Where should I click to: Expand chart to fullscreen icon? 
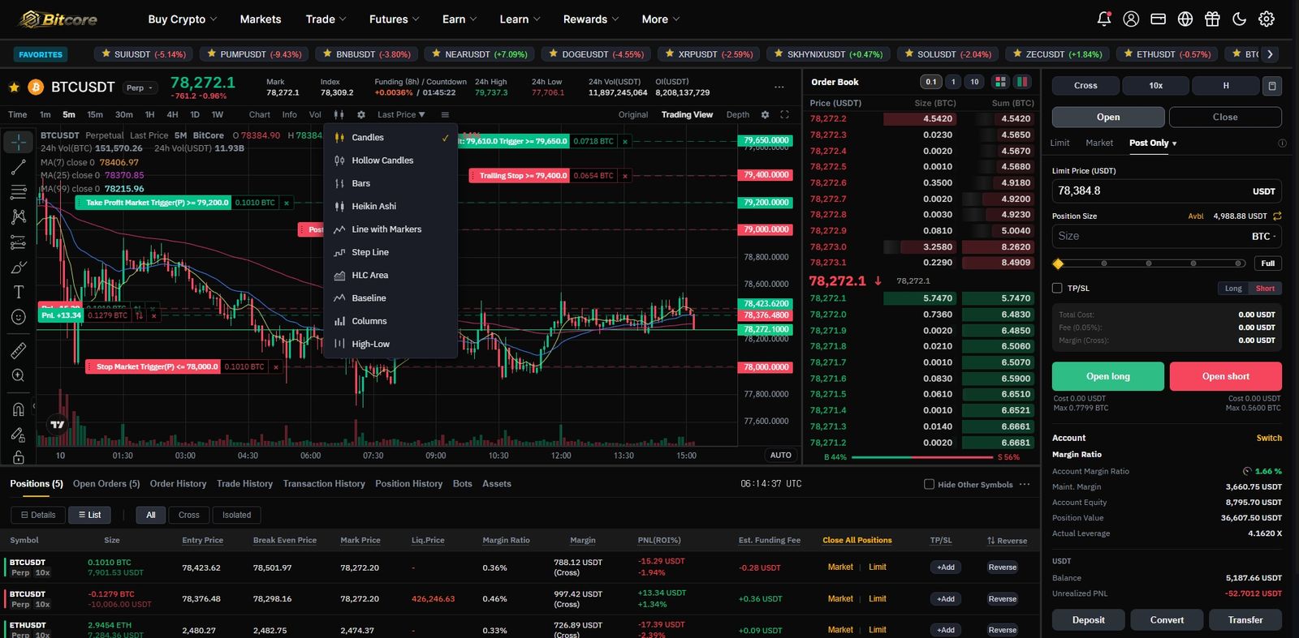[784, 115]
